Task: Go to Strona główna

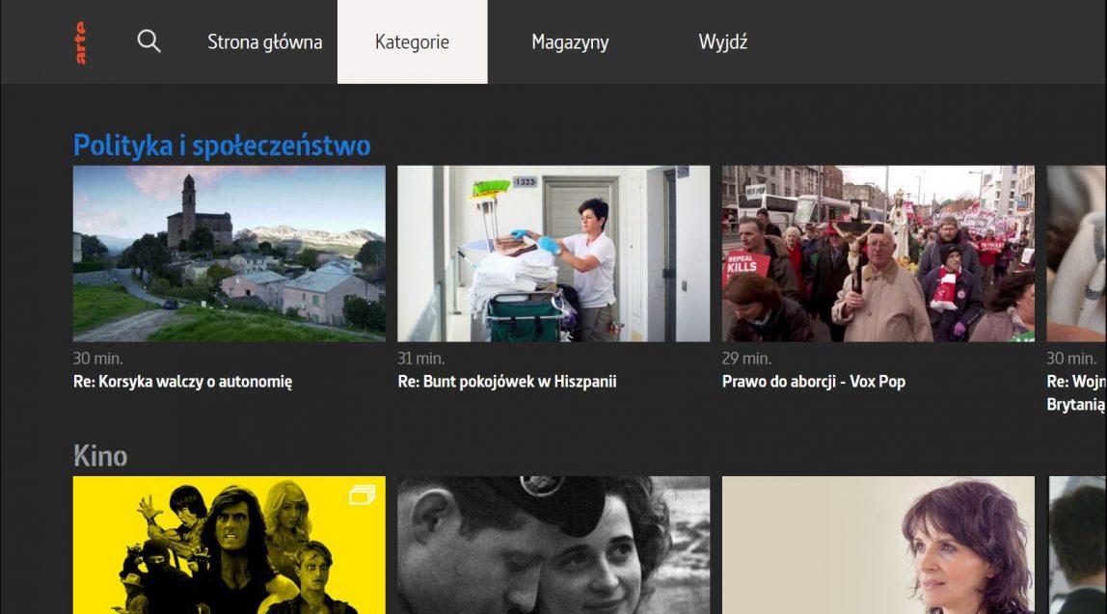Action: click(265, 42)
